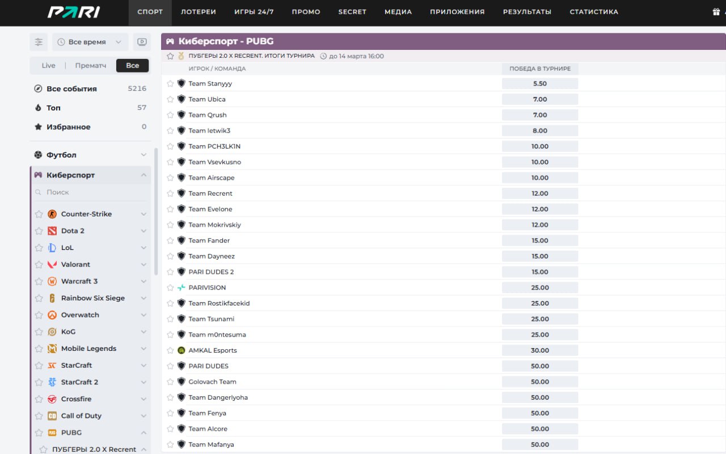
Task: Open the filter settings sliders icon
Action: point(39,42)
